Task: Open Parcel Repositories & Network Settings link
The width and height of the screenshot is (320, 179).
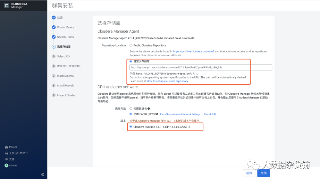Action: [x=180, y=114]
